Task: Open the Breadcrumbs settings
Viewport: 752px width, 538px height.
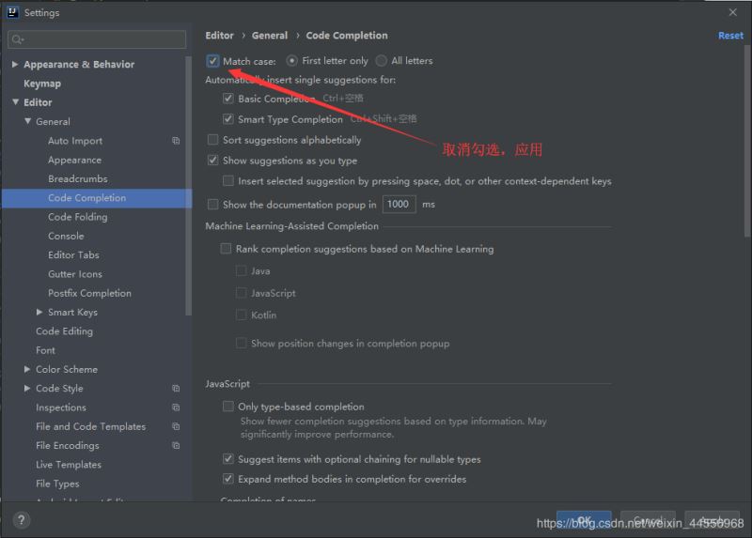Action: tap(78, 178)
